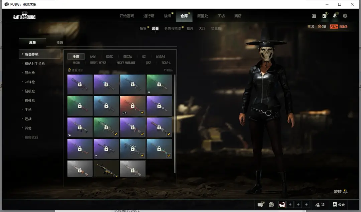The width and height of the screenshot is (361, 212).
Task: Click the mouse icon beside 查看选项
Action: tap(69, 70)
